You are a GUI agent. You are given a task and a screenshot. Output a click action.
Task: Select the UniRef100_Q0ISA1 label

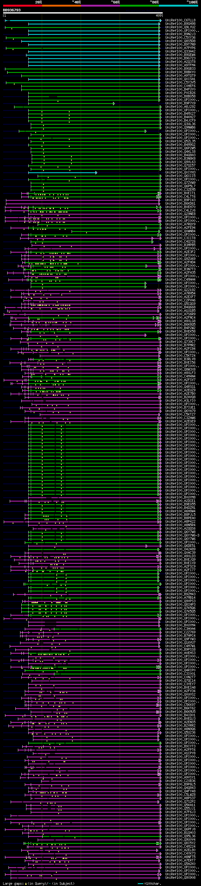point(180,79)
